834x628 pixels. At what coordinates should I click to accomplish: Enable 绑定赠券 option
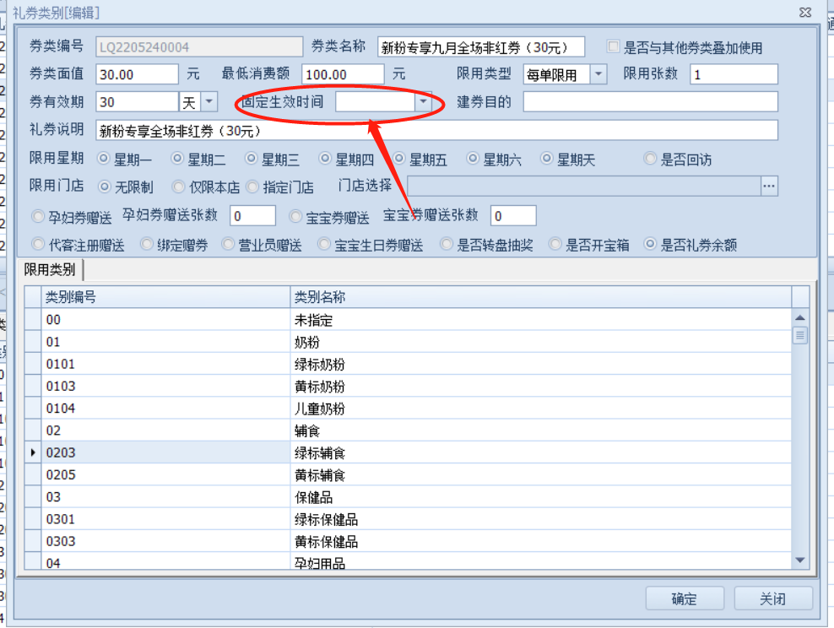(146, 244)
